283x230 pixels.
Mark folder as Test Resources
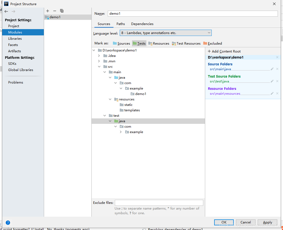[186, 44]
